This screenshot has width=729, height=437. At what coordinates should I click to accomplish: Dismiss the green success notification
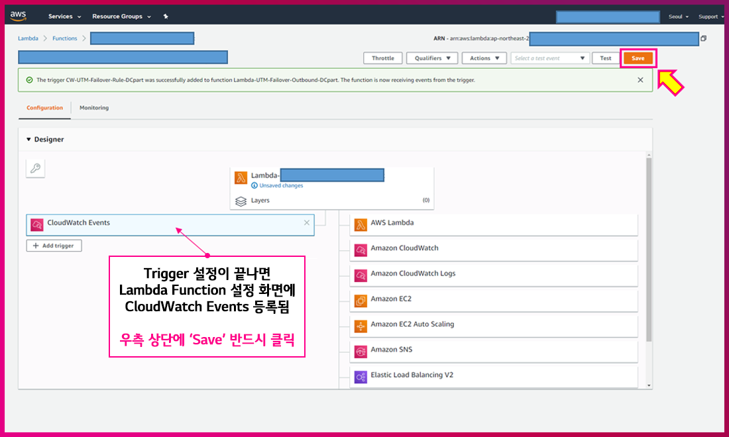(x=640, y=80)
